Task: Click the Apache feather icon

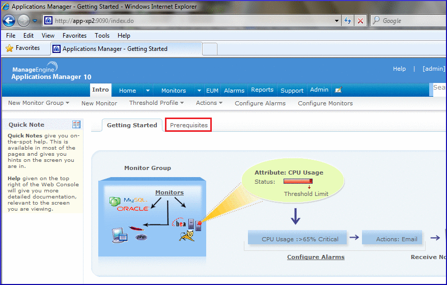Action: coord(136,229)
